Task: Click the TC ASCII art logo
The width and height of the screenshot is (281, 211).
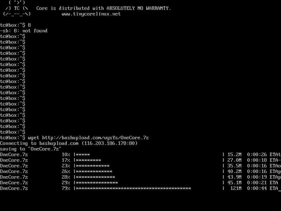Action: point(17,8)
